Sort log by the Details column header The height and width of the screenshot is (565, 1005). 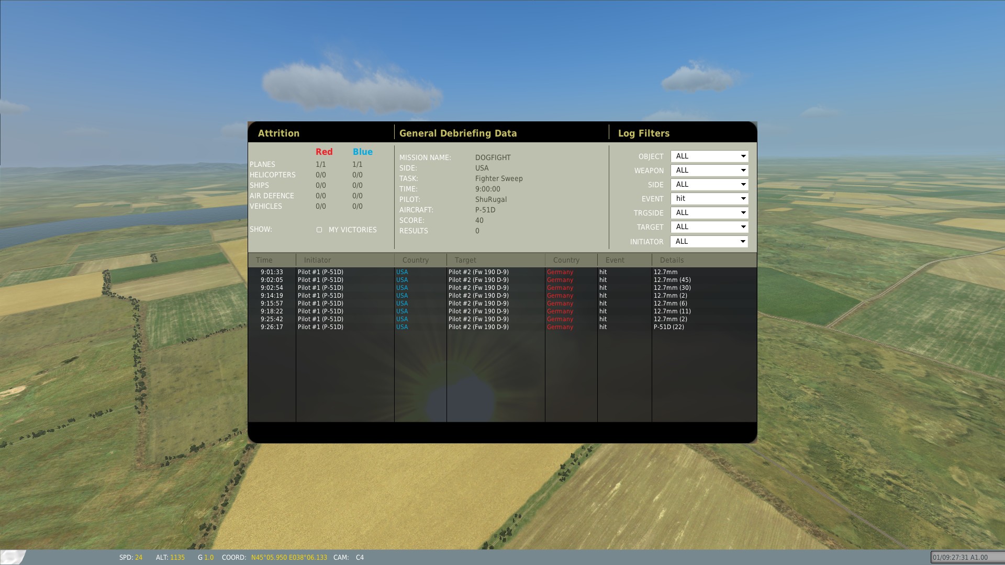[x=704, y=260]
